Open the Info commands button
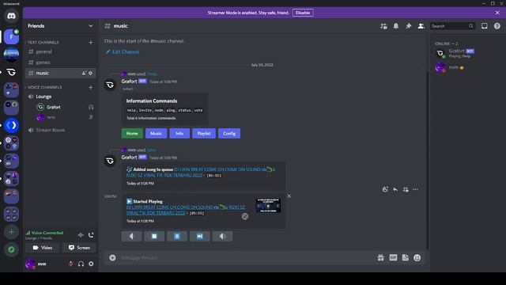 pos(179,134)
